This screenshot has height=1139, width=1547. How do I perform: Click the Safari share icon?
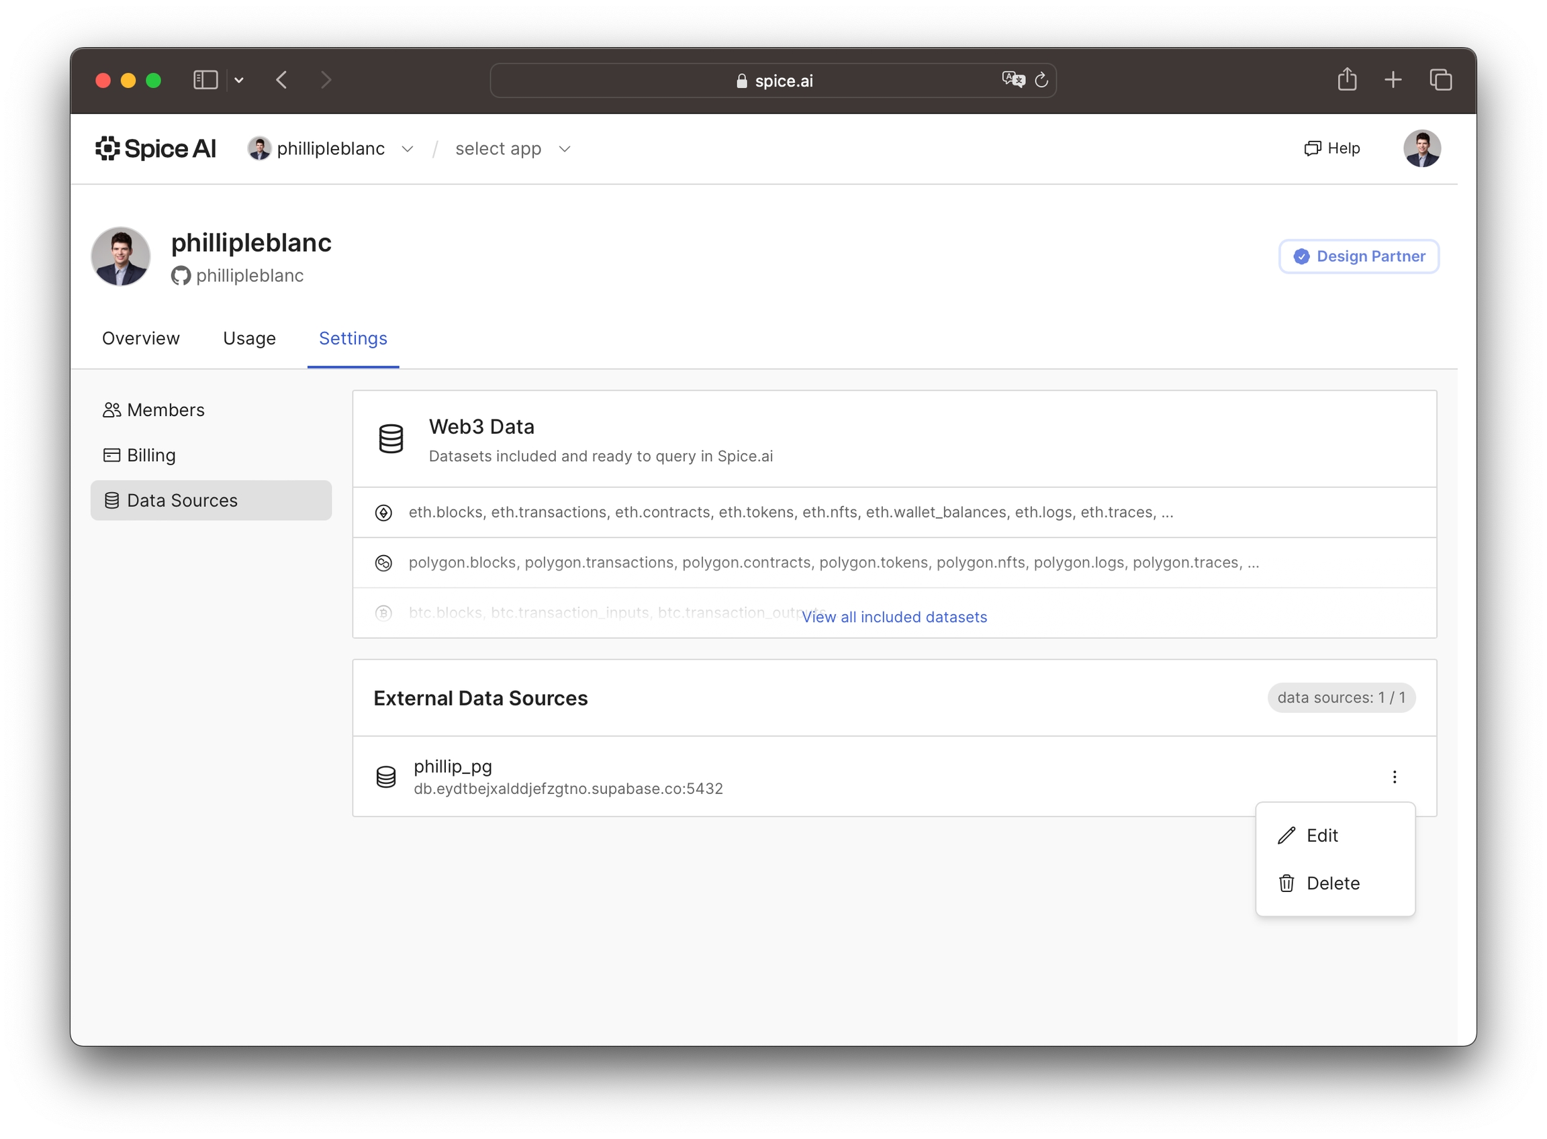(x=1346, y=80)
